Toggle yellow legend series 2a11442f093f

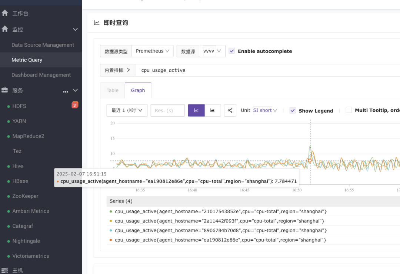click(x=217, y=221)
